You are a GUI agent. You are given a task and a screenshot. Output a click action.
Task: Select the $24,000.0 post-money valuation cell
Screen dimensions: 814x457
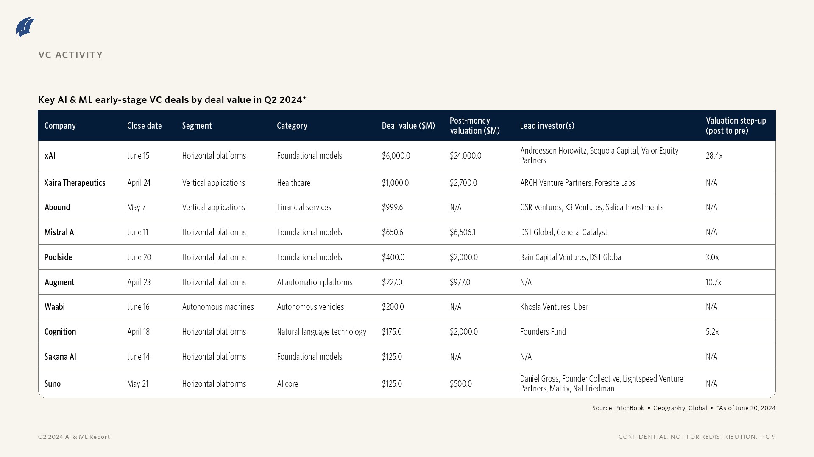pyautogui.click(x=466, y=156)
